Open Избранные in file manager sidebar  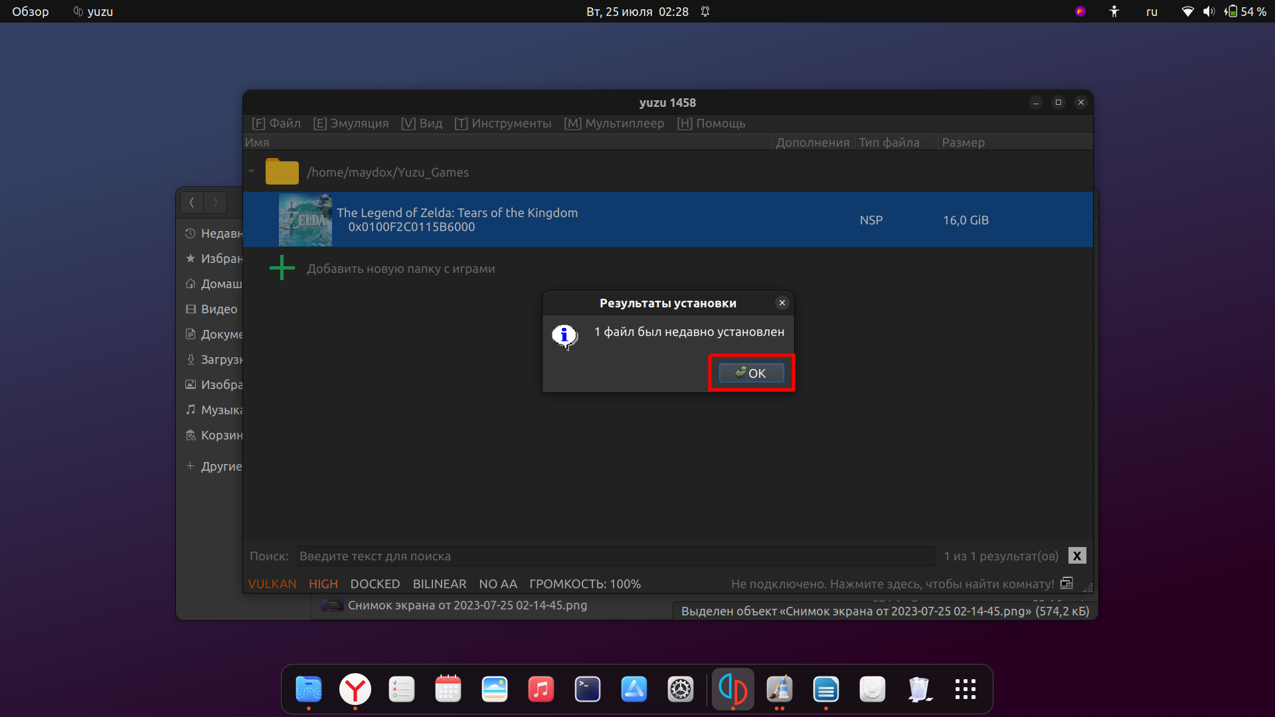click(213, 259)
